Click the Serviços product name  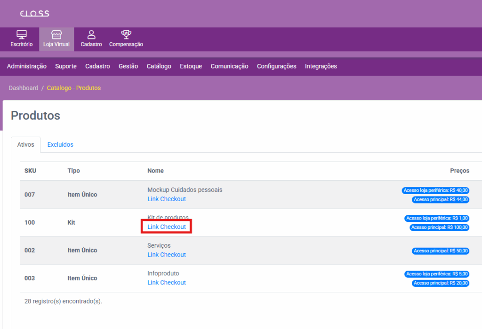coord(159,245)
